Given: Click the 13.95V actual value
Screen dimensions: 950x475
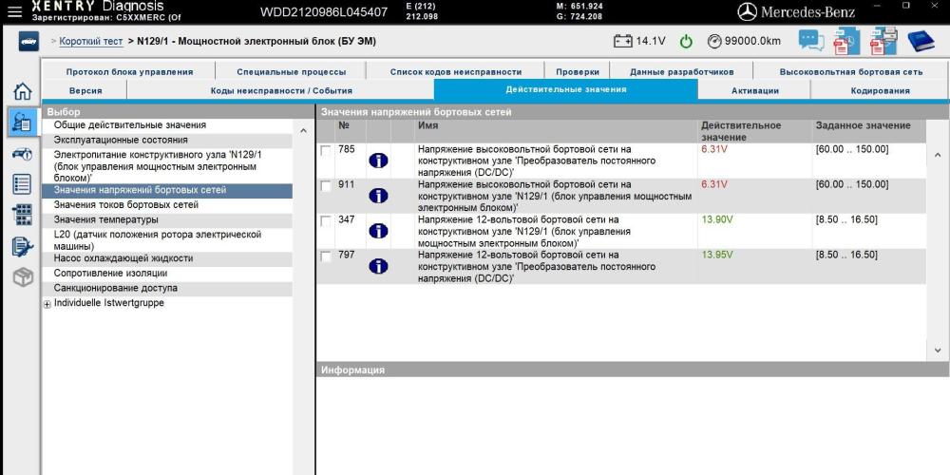Looking at the screenshot, I should coord(716,255).
